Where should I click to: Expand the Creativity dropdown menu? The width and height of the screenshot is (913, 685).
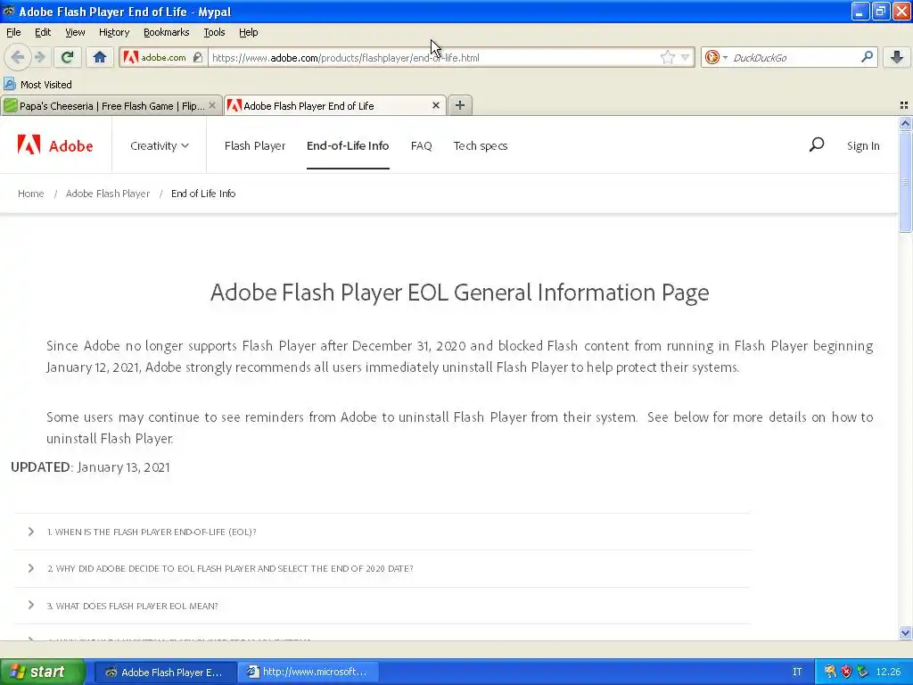159,145
